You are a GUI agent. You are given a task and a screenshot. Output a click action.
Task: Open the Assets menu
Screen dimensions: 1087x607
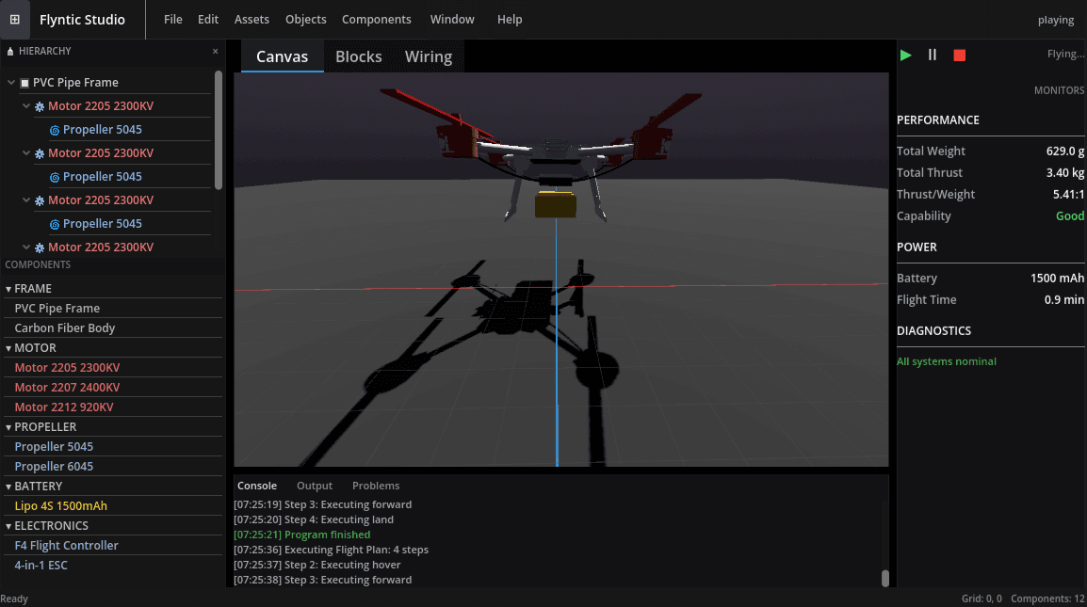coord(251,20)
